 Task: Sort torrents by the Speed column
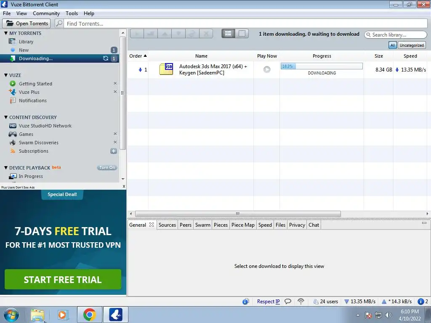click(410, 56)
